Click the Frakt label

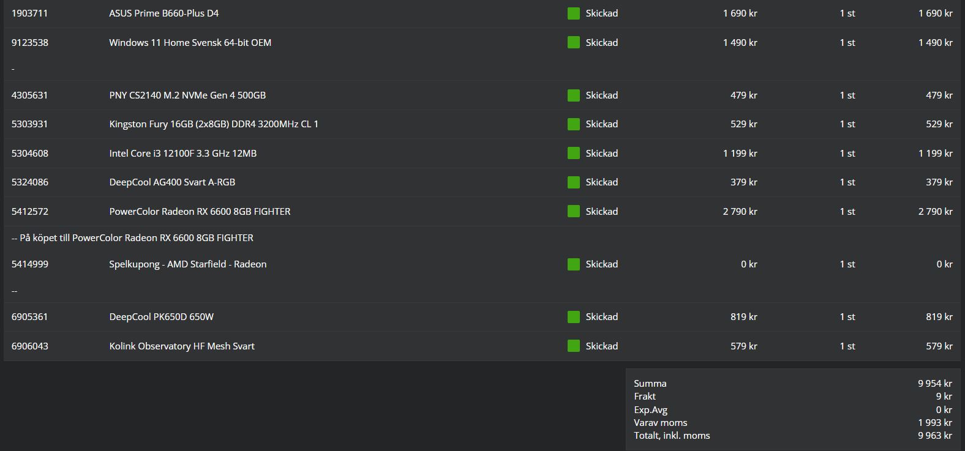[645, 397]
